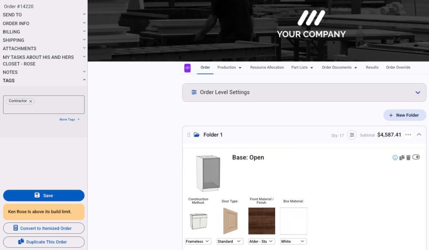Open the White box material dropdown

point(293,241)
